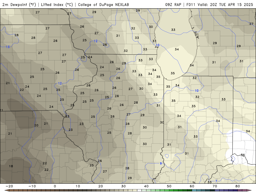Click the color scale label "-20"
The height and width of the screenshot is (192, 256).
click(x=9, y=186)
